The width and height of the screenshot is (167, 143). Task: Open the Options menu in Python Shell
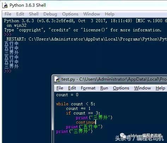coord(70,14)
